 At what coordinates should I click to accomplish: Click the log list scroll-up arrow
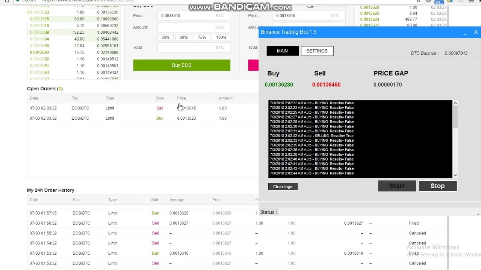point(455,103)
